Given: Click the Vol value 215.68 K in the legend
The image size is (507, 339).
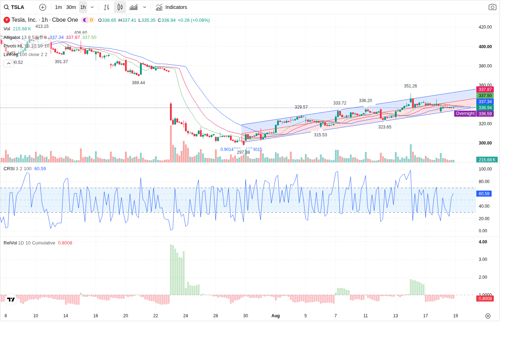Looking at the screenshot, I should tap(22, 29).
